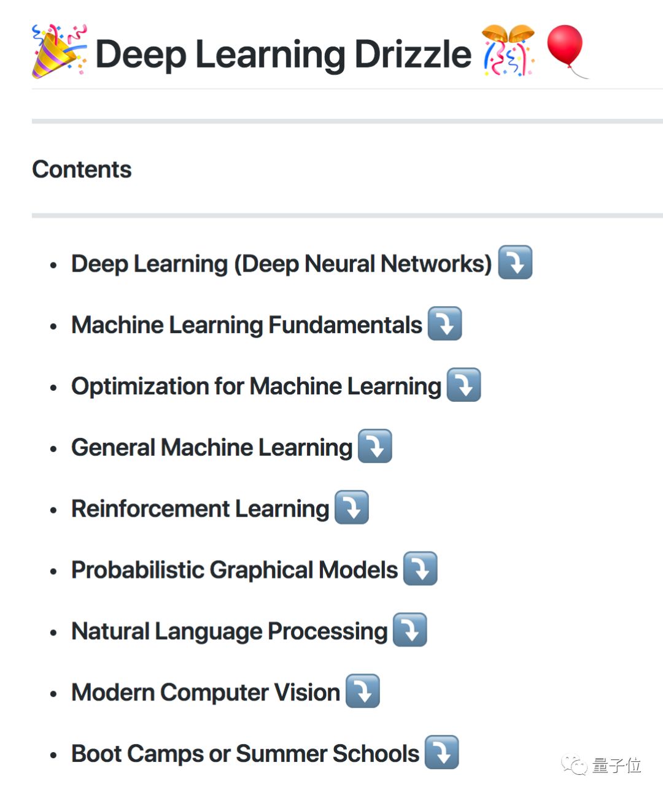Screen dimensions: 663x795
Task: Click arrow icon next to Modern Computer Vision
Action: 362,692
